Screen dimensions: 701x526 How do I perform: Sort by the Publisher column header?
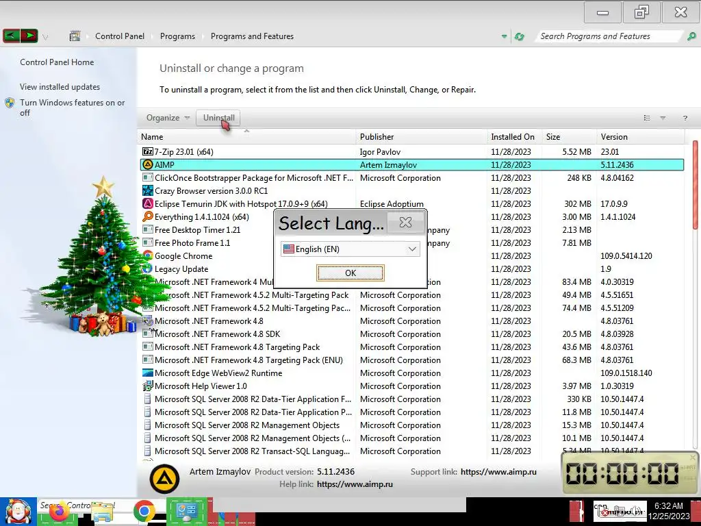click(422, 137)
